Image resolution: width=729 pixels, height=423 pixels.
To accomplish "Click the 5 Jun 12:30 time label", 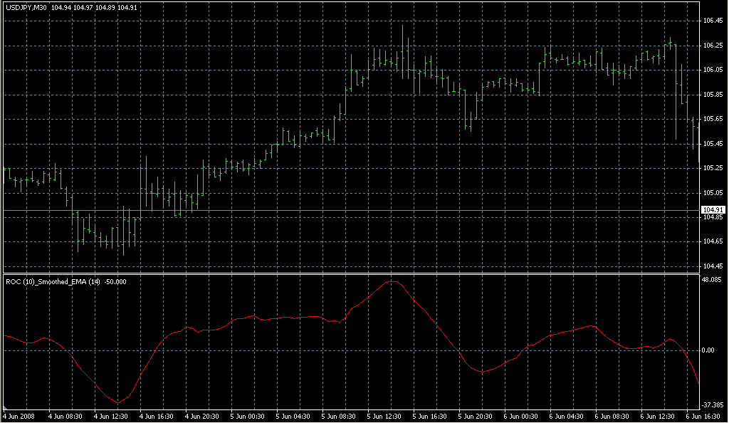I will [x=384, y=416].
